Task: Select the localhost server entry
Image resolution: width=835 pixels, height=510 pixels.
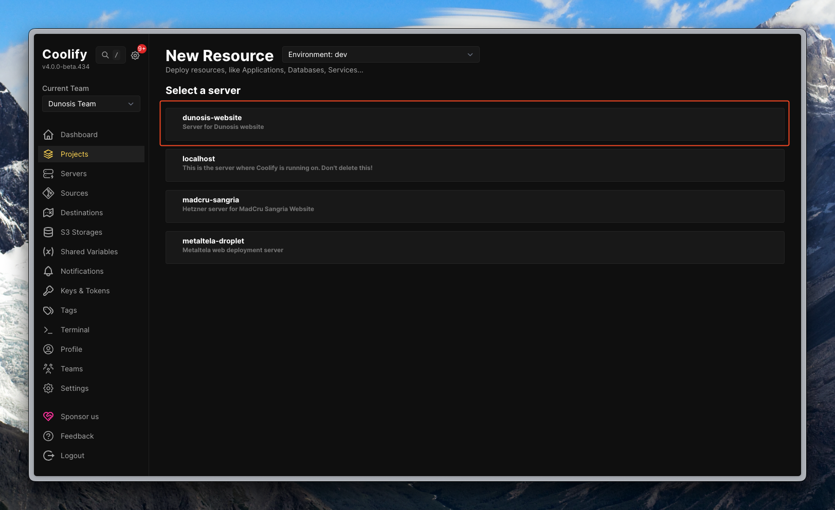Action: (x=474, y=165)
